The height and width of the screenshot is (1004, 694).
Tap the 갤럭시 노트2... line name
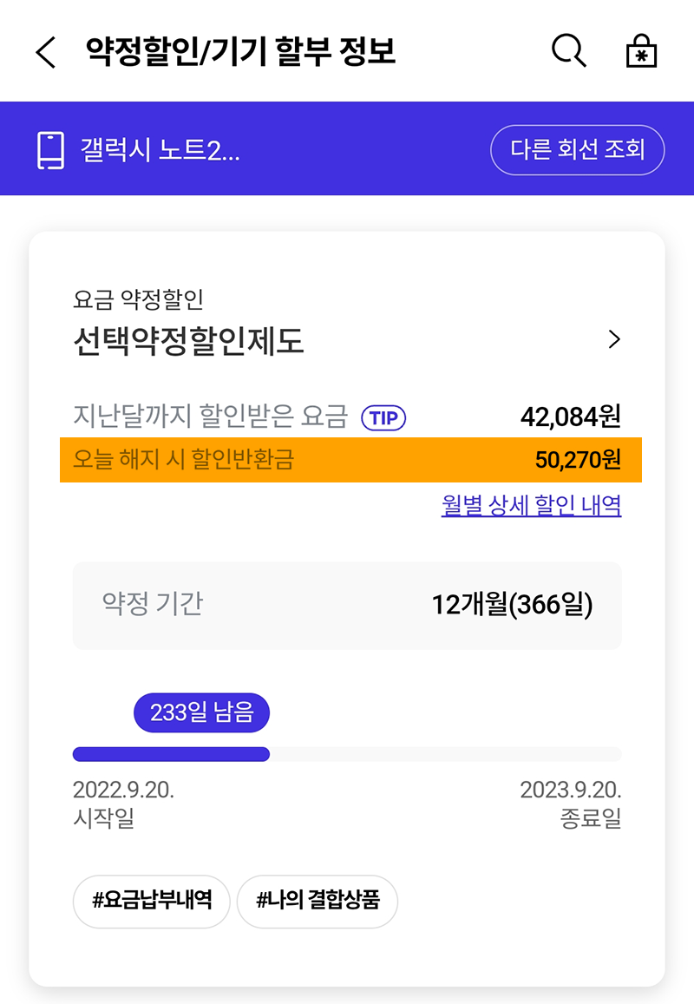(160, 150)
